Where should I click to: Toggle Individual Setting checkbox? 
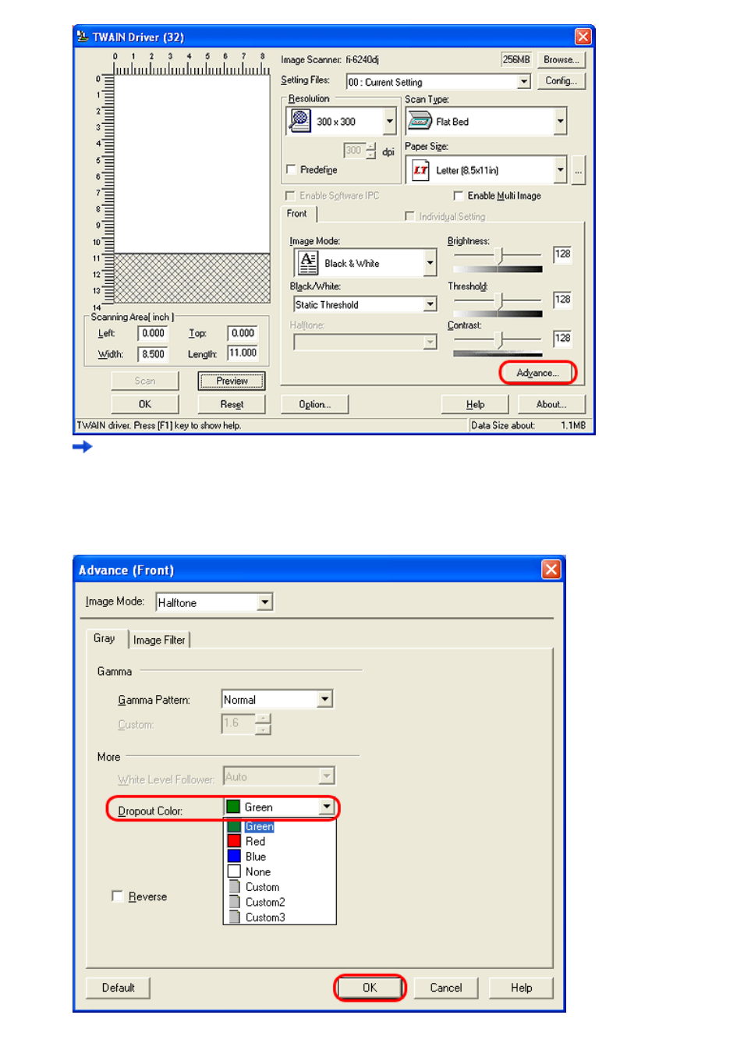[409, 216]
